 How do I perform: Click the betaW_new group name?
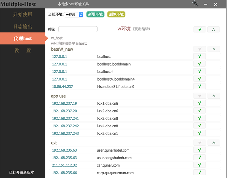[x=62, y=49]
